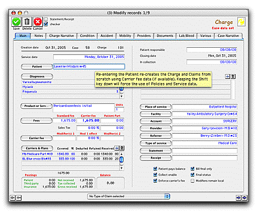257x215 pixels.
Task: Click plus icon above the upper-right list
Action: 228,76
